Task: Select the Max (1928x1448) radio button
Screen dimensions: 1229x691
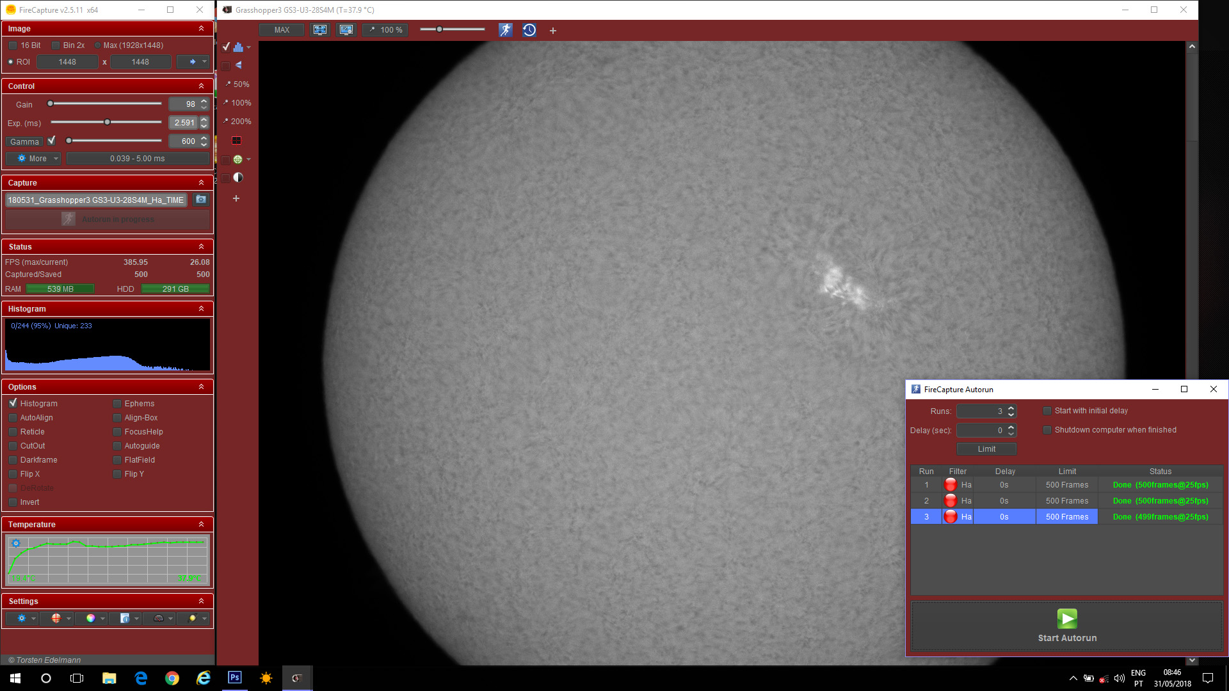Action: click(x=97, y=45)
